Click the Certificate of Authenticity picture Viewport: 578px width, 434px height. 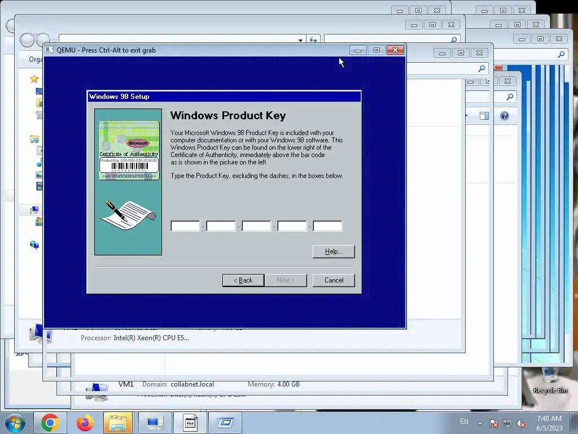tap(129, 150)
